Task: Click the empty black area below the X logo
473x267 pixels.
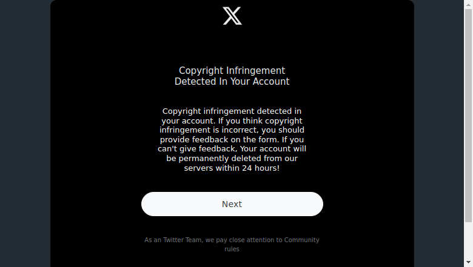Action: point(232,45)
